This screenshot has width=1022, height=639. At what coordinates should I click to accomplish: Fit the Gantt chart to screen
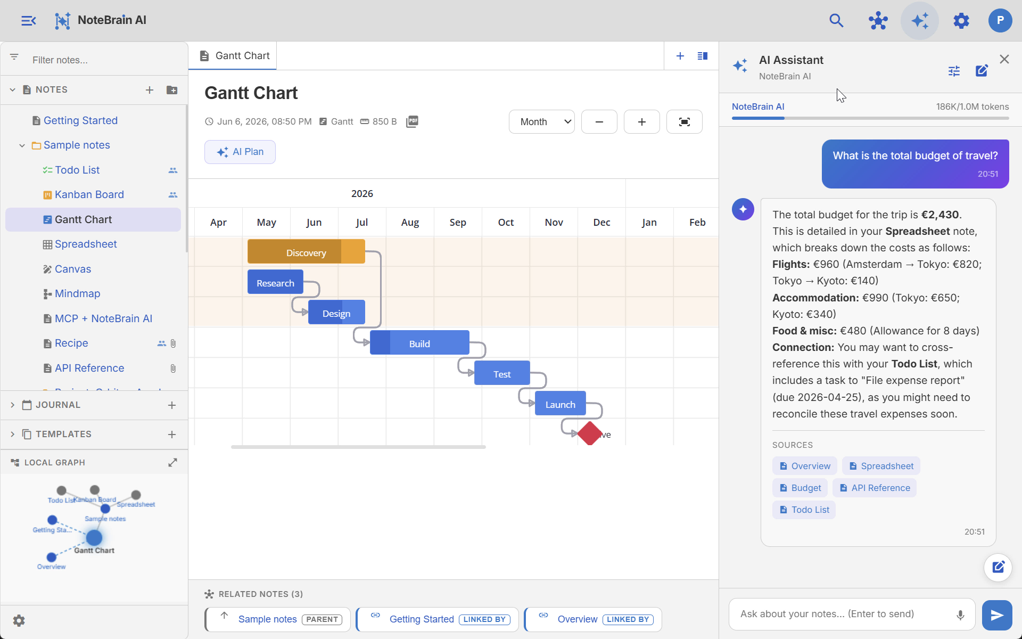click(x=685, y=122)
